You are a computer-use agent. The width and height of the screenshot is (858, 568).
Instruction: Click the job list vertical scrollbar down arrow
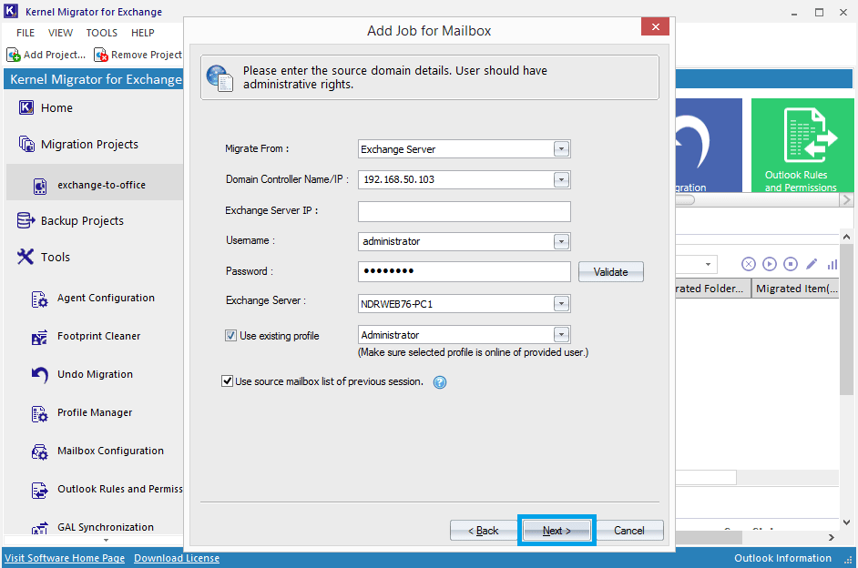pos(846,522)
